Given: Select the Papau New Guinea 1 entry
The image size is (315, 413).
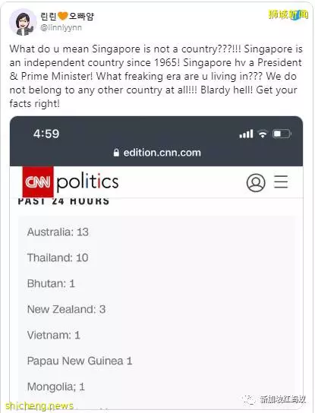Looking at the screenshot, I should (80, 361).
